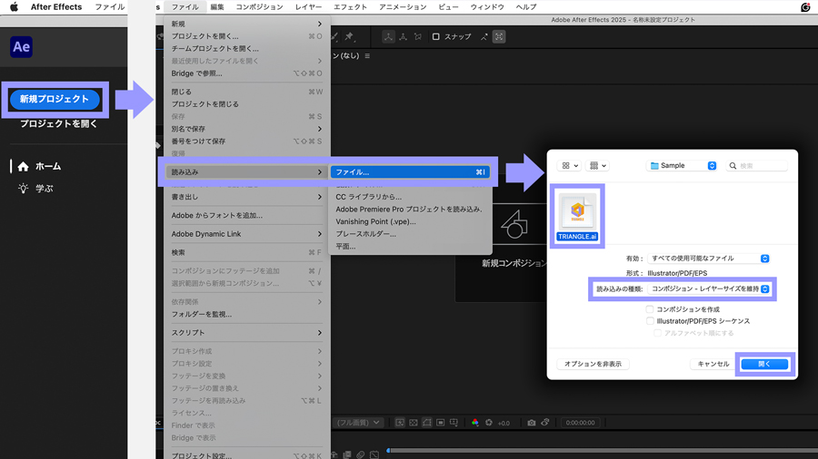Open the エフェクト menu

350,6
